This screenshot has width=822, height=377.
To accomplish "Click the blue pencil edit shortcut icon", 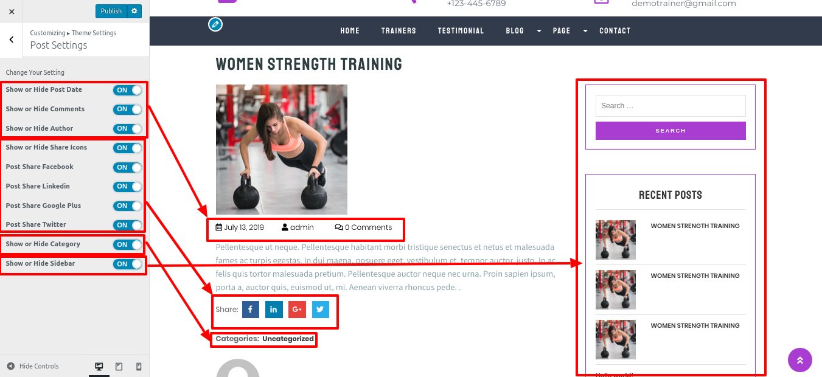I will click(215, 24).
